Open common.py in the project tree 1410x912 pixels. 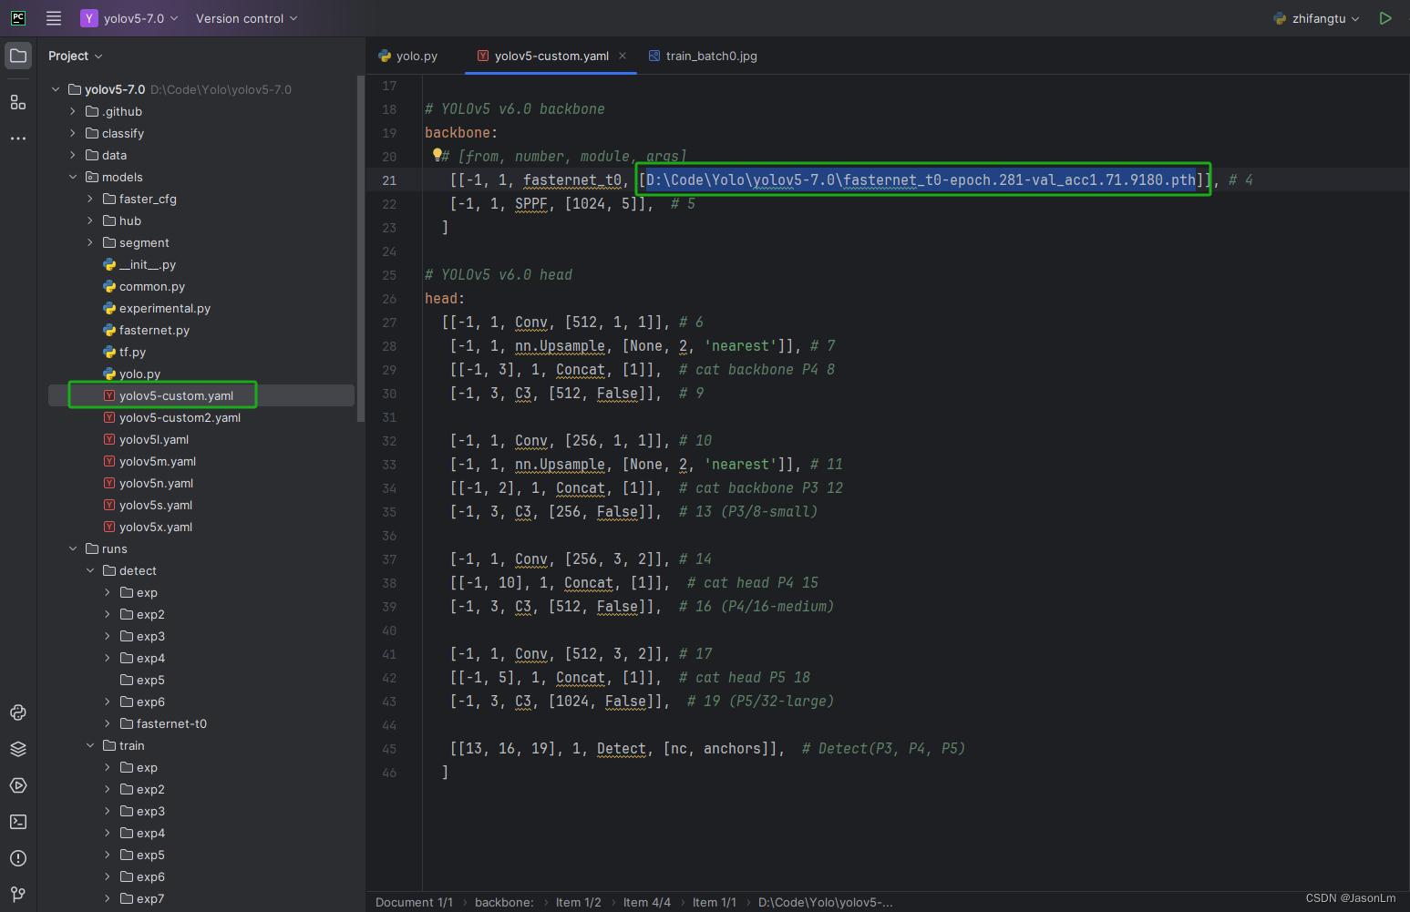[x=152, y=286]
